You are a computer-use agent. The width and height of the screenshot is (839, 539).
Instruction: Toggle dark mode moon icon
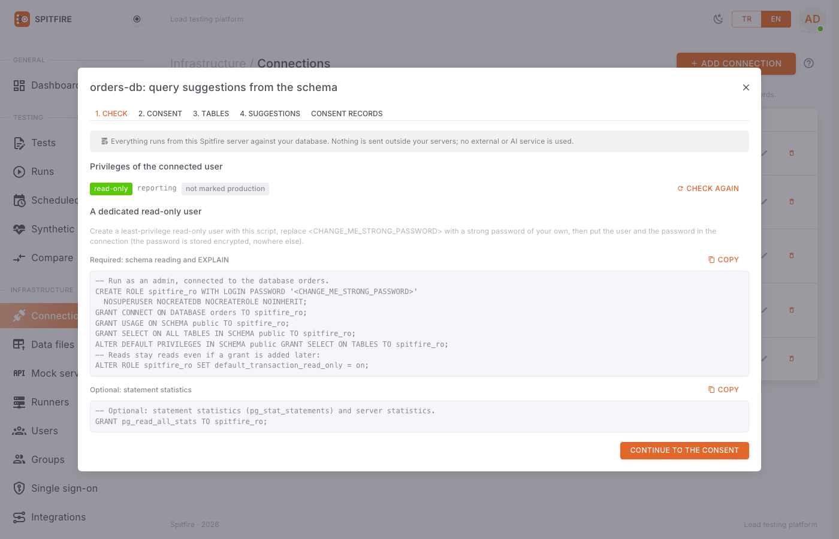pyautogui.click(x=718, y=19)
